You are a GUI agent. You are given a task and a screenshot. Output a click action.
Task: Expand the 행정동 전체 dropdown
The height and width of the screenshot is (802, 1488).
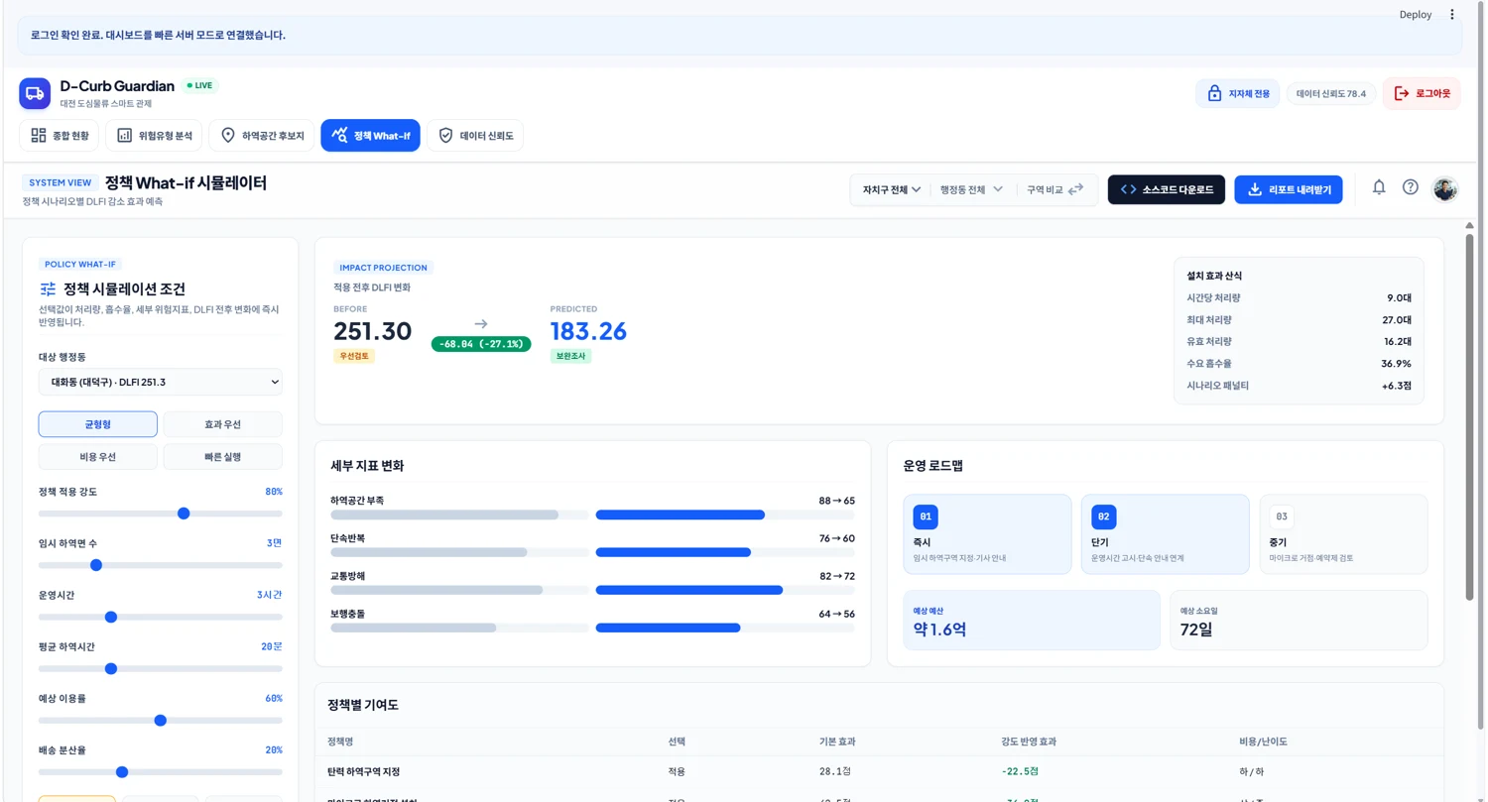point(971,189)
